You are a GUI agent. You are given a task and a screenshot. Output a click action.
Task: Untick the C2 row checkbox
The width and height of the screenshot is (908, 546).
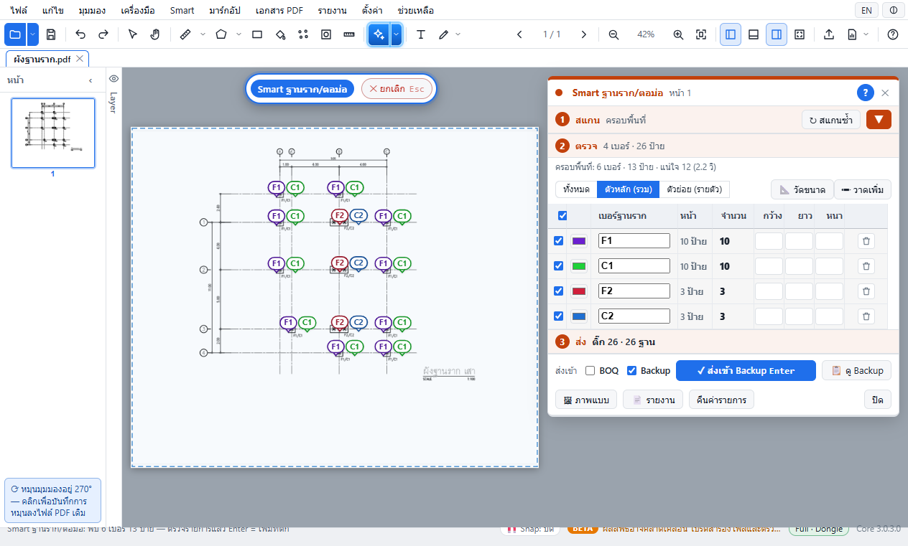pos(559,316)
